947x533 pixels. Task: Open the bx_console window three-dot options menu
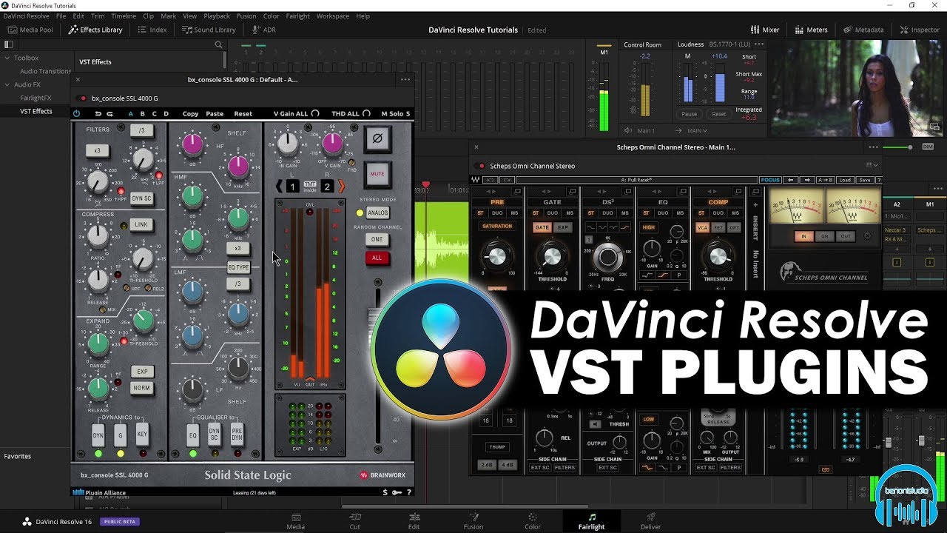point(405,79)
